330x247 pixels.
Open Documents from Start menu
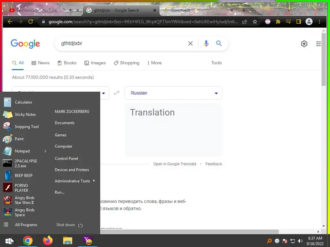pyautogui.click(x=64, y=123)
